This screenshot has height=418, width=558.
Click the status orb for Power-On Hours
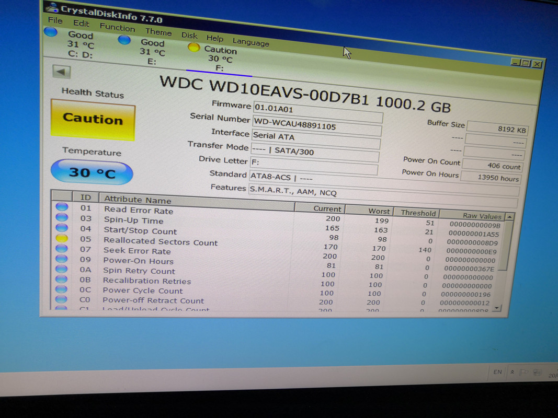pyautogui.click(x=62, y=259)
